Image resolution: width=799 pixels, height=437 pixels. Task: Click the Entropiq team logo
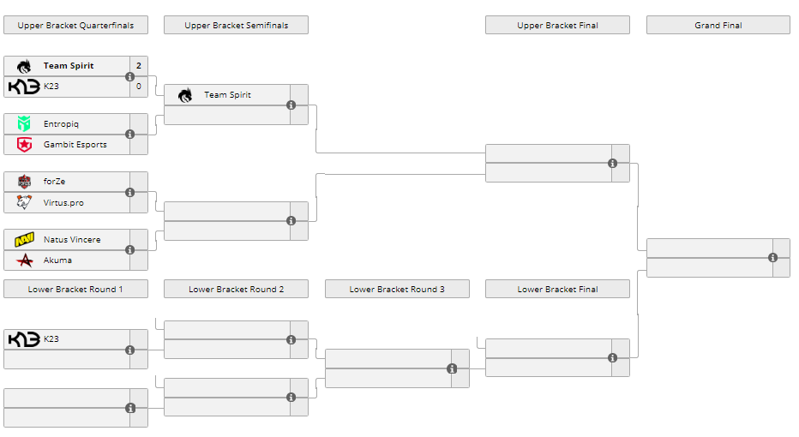(x=24, y=124)
